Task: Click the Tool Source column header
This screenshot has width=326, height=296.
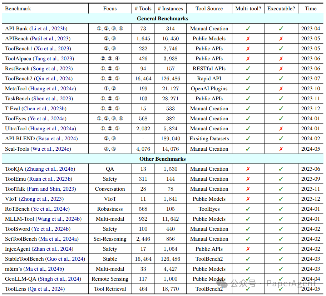Action: 209,9
